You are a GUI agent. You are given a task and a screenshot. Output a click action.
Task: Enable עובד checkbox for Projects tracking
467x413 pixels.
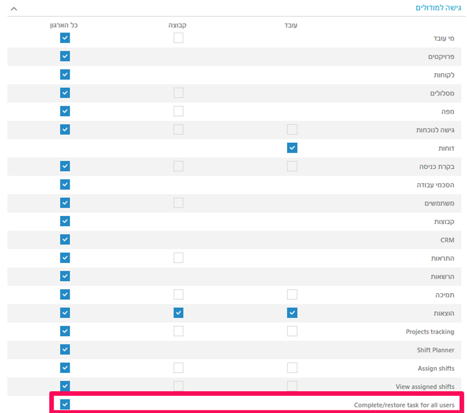pos(292,331)
